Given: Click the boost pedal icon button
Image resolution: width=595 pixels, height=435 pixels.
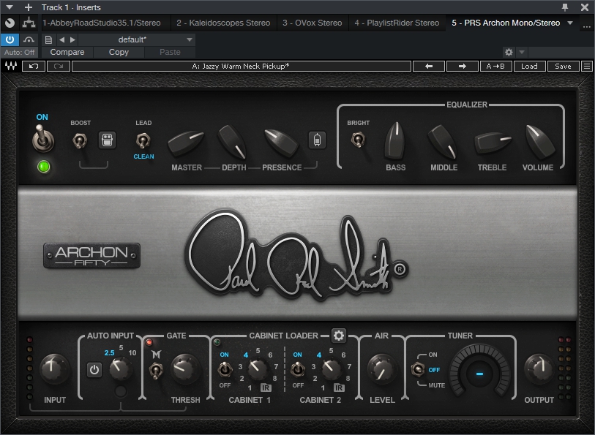Looking at the screenshot, I should click(x=106, y=140).
